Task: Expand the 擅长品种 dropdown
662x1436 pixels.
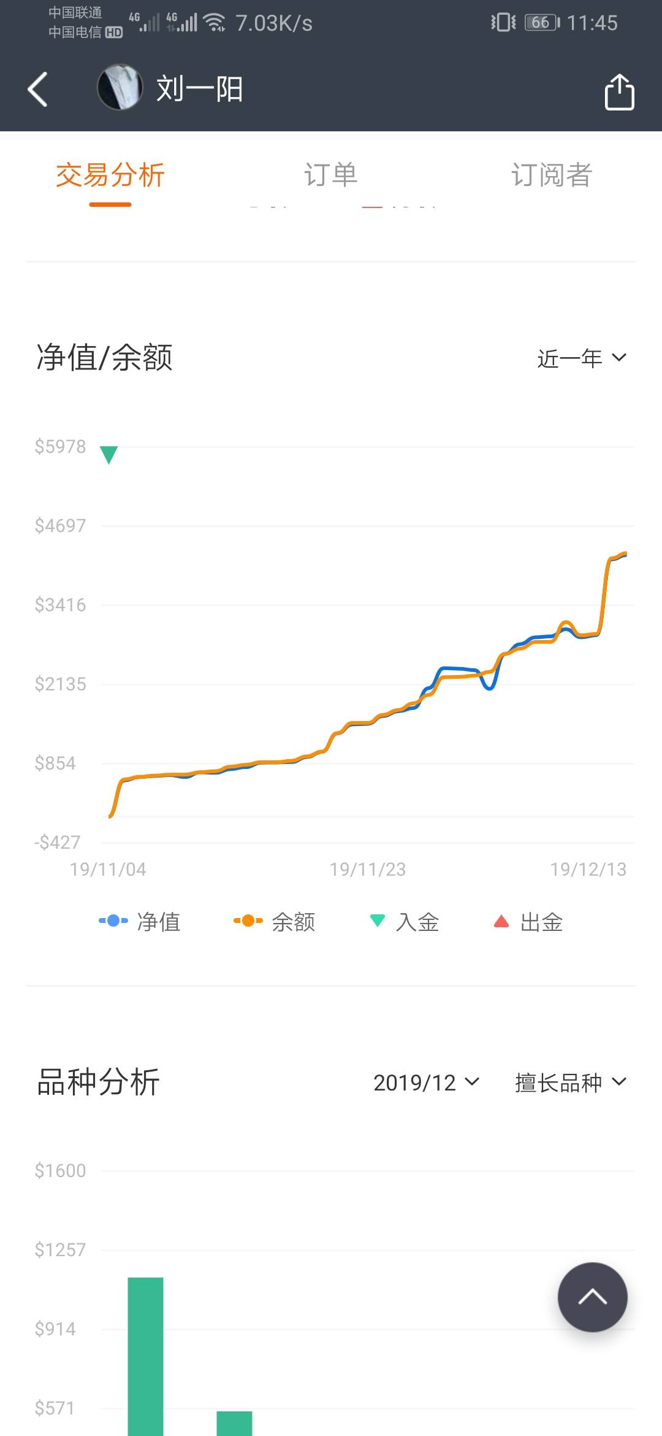Action: (x=570, y=1083)
